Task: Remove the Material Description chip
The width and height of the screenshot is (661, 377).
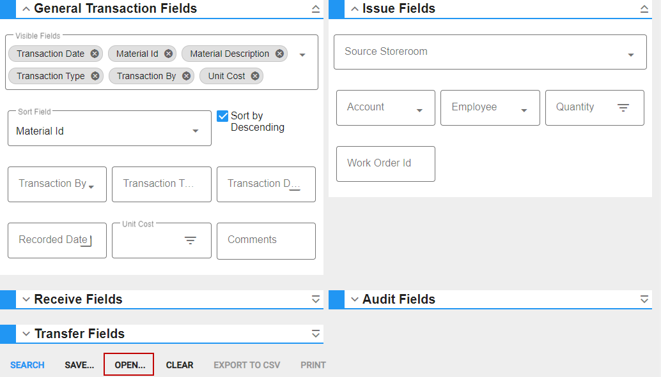Action: [279, 54]
